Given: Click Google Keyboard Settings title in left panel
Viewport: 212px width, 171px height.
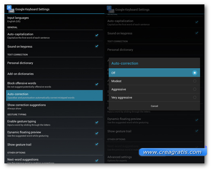Looking at the screenshot, I should click(x=32, y=9).
